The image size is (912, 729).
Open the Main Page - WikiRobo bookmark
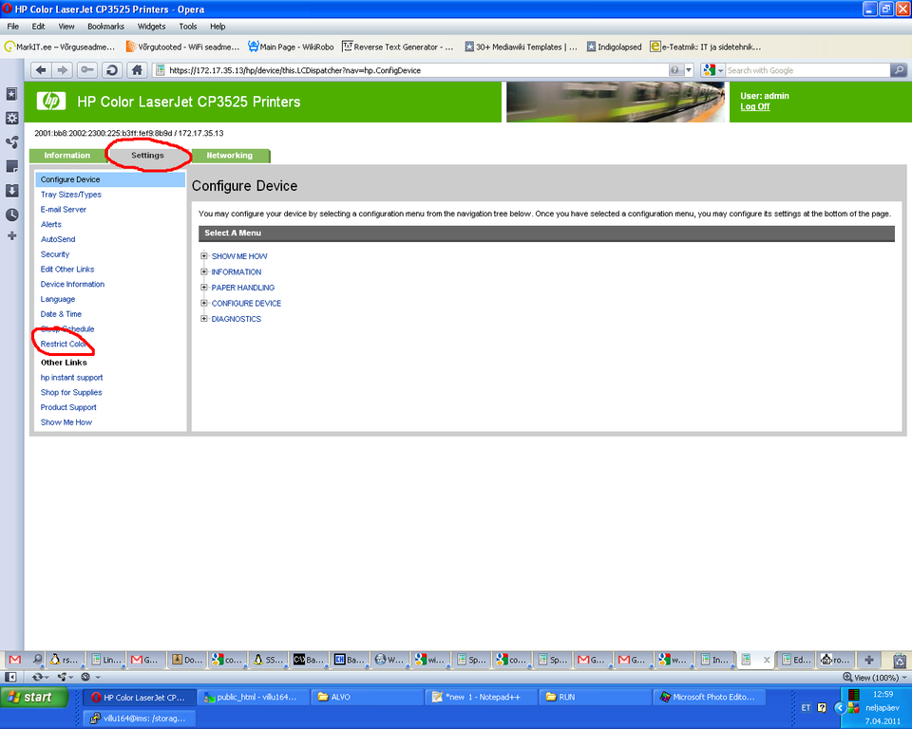[292, 47]
